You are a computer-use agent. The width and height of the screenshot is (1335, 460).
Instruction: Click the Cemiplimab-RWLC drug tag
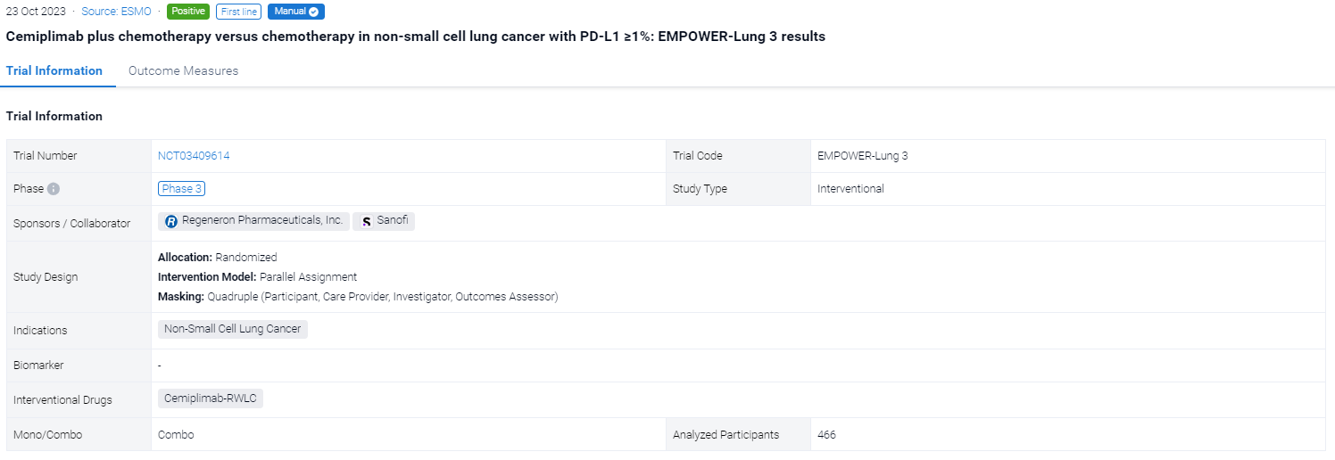(x=211, y=398)
